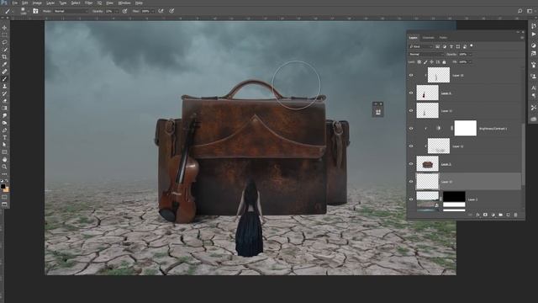The width and height of the screenshot is (538, 303).
Task: Open the brush Mode dropdown
Action: click(71, 11)
